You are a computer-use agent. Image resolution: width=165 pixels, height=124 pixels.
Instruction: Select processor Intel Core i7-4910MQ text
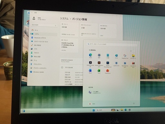point(67,45)
